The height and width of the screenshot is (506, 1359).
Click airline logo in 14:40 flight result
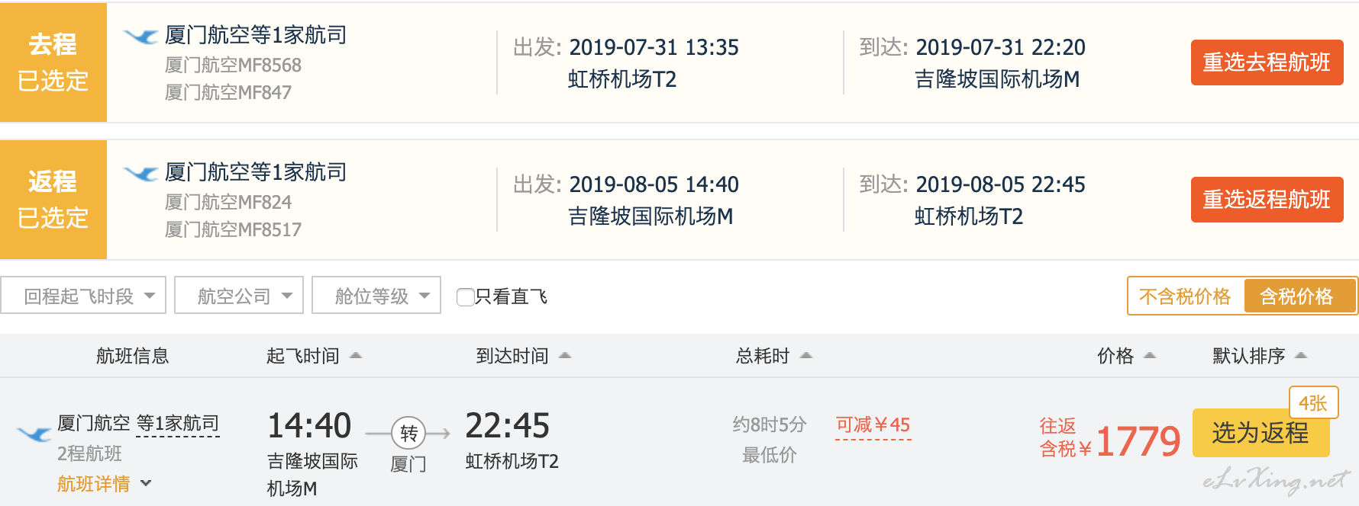34,434
